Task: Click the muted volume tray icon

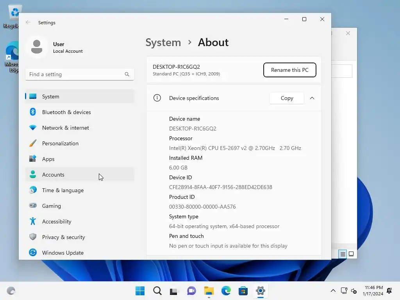Action: tap(354, 291)
